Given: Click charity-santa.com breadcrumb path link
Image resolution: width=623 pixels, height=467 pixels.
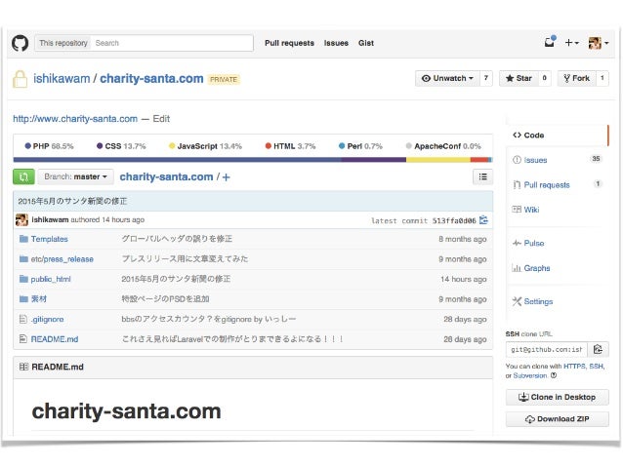Looking at the screenshot, I should 166,176.
